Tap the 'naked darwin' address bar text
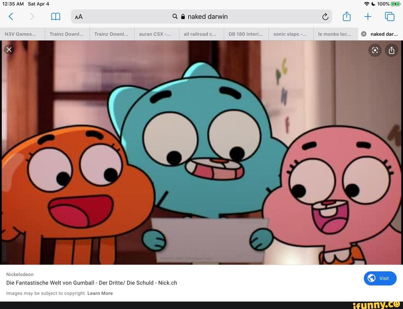403x309 pixels. click(x=208, y=17)
